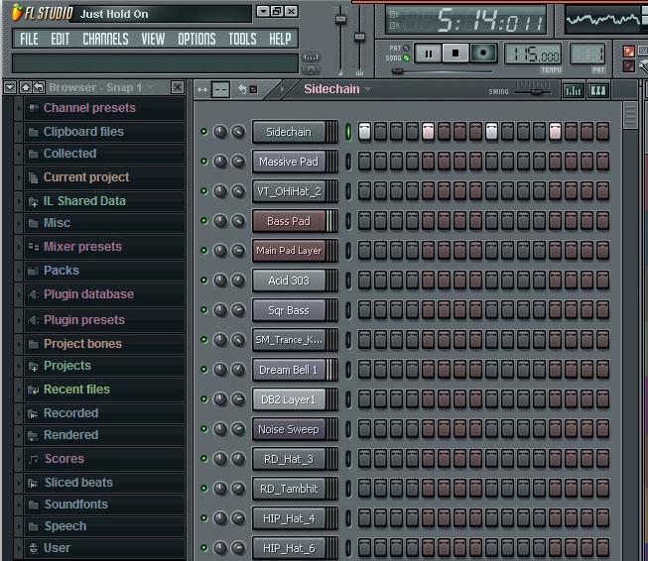The width and height of the screenshot is (648, 561).
Task: Collapse browser structure up-arrow icon
Action: pyautogui.click(x=25, y=87)
